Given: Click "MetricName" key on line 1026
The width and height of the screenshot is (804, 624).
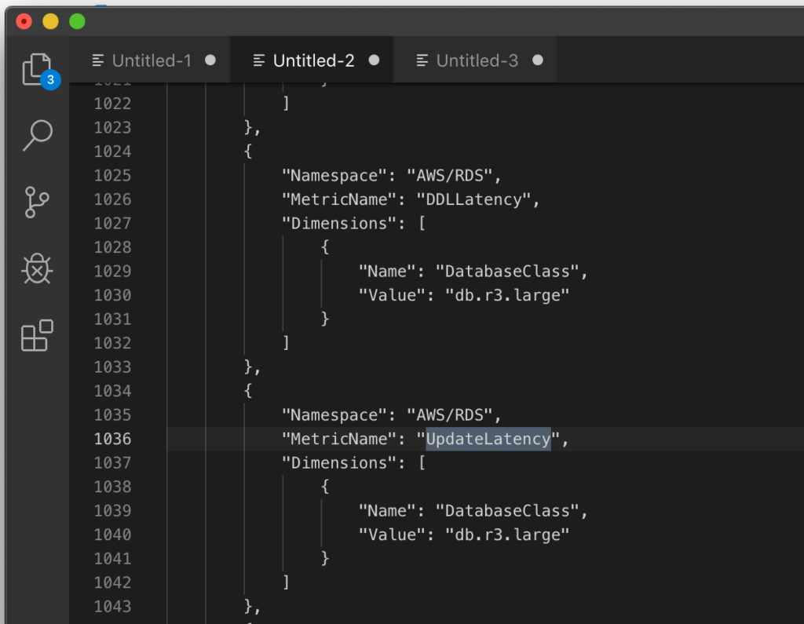Looking at the screenshot, I should (338, 199).
